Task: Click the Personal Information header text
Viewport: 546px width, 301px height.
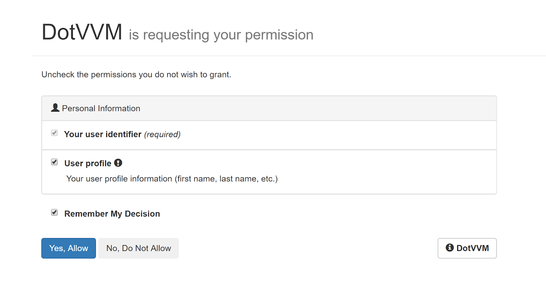Action: 101,108
